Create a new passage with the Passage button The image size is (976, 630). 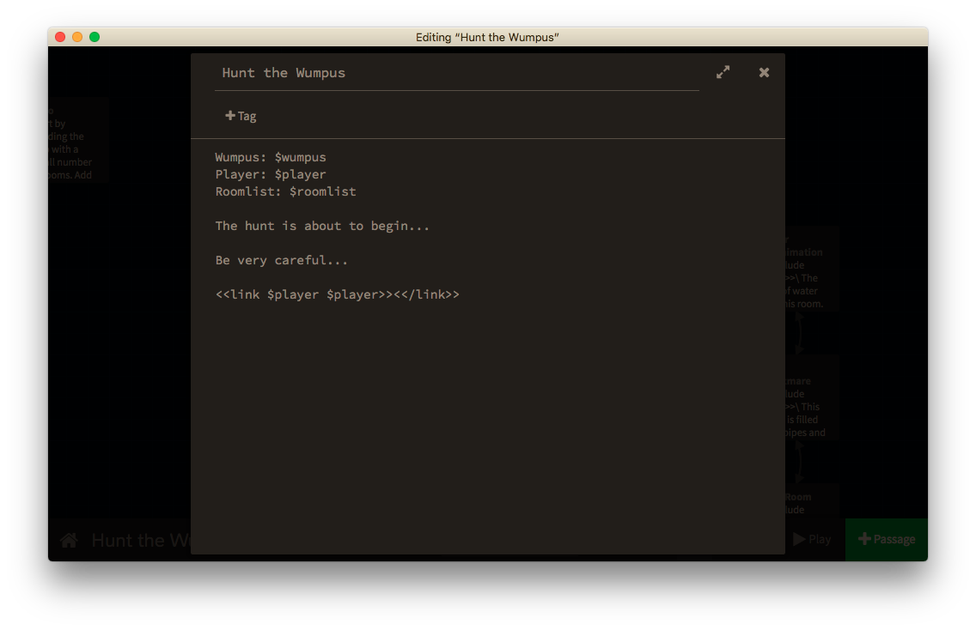click(x=886, y=539)
